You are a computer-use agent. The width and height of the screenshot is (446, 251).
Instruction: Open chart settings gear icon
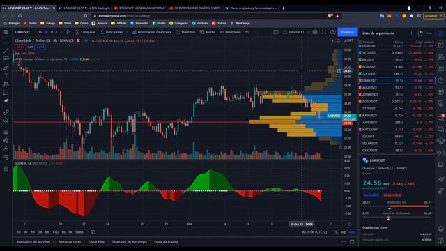pyautogui.click(x=315, y=32)
